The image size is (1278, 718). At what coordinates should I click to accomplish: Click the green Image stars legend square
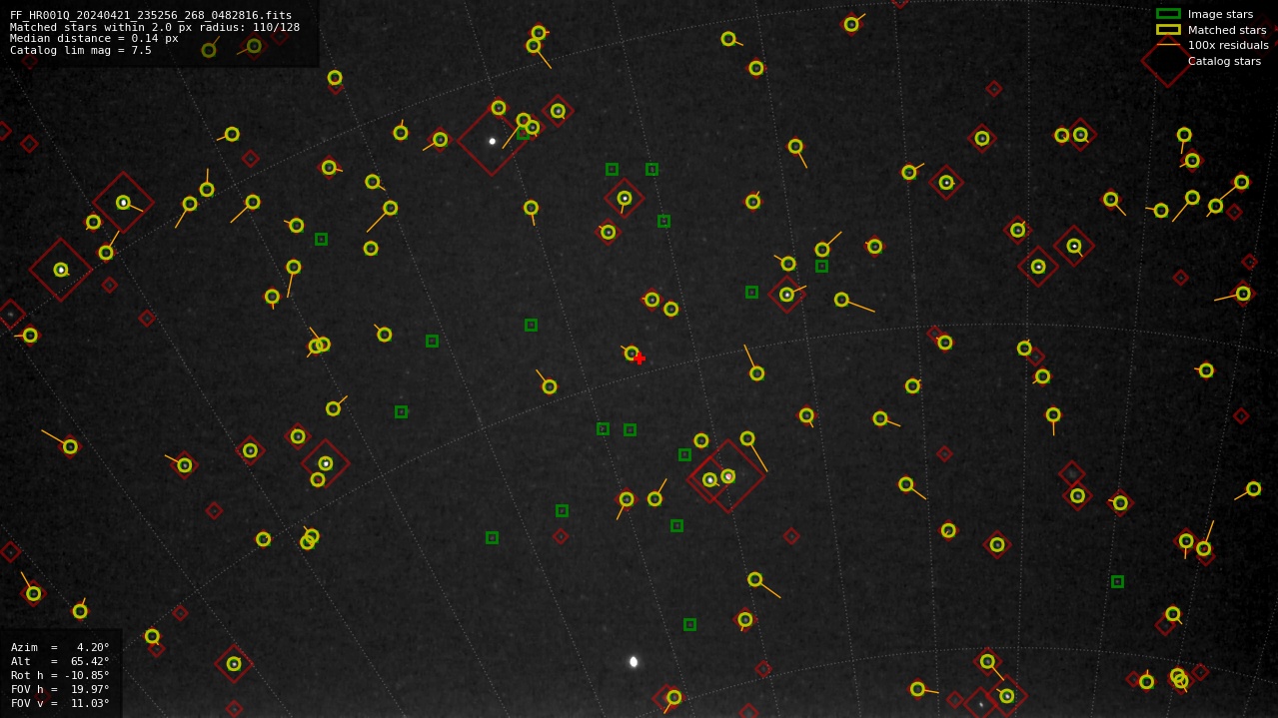[1168, 14]
